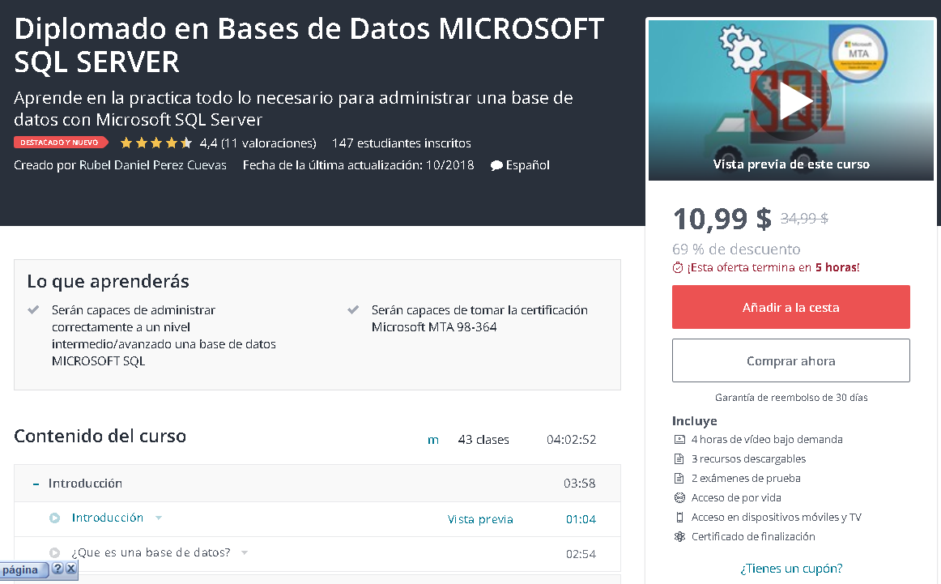Click 'Añadir a la cesta'
Screen dimensions: 941x584
[790, 307]
